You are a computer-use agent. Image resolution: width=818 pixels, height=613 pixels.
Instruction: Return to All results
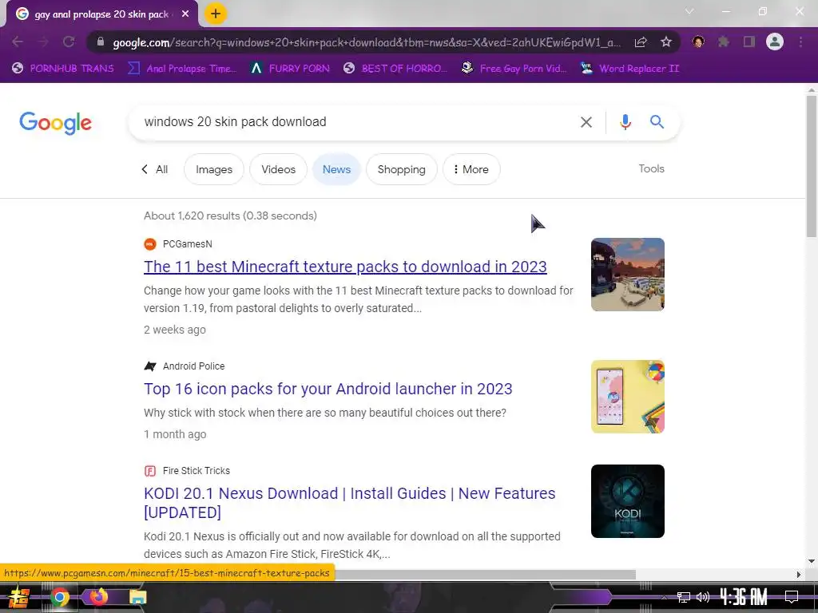point(155,169)
